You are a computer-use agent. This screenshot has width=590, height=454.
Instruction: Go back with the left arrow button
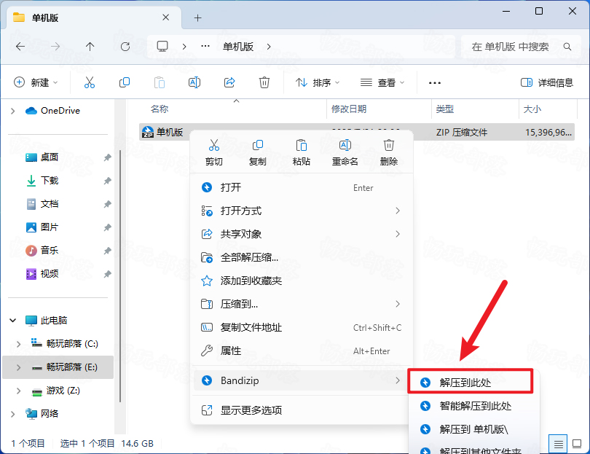coord(20,47)
